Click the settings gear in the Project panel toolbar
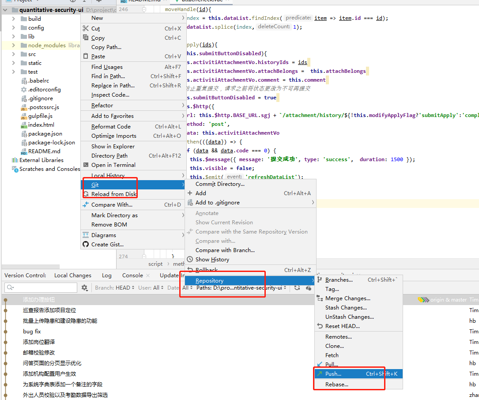The image size is (479, 400). click(x=98, y=1)
